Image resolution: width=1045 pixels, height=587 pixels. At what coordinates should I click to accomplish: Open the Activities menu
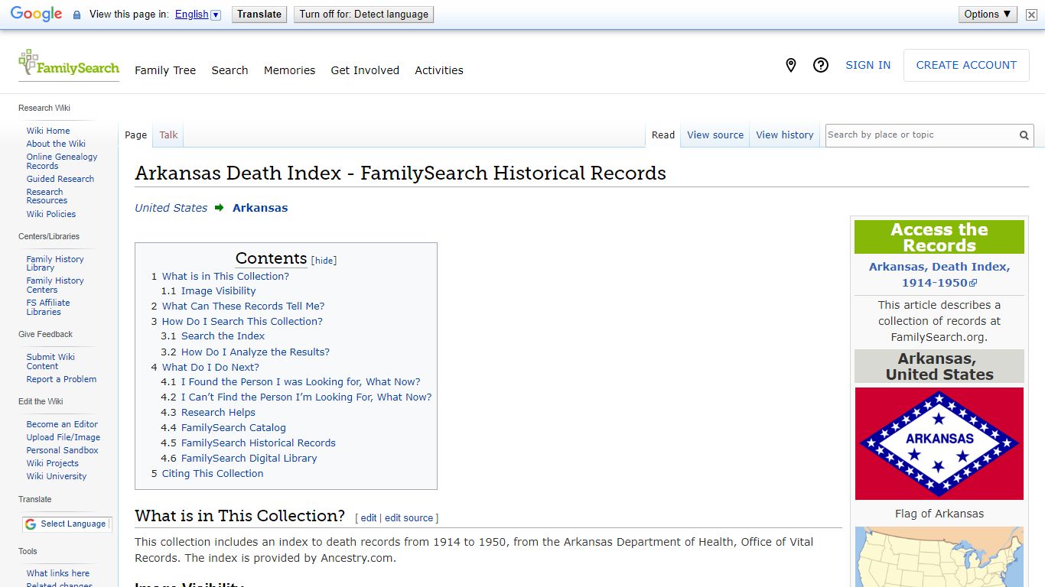pyautogui.click(x=439, y=70)
